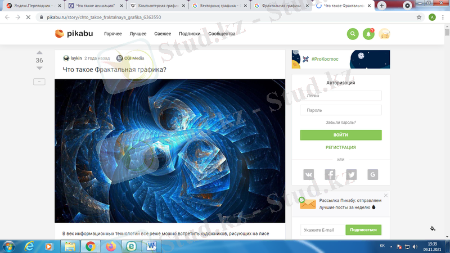This screenshot has width=450, height=253.
Task: Open Windows Media Player from the taskbar
Action: pyautogui.click(x=49, y=246)
